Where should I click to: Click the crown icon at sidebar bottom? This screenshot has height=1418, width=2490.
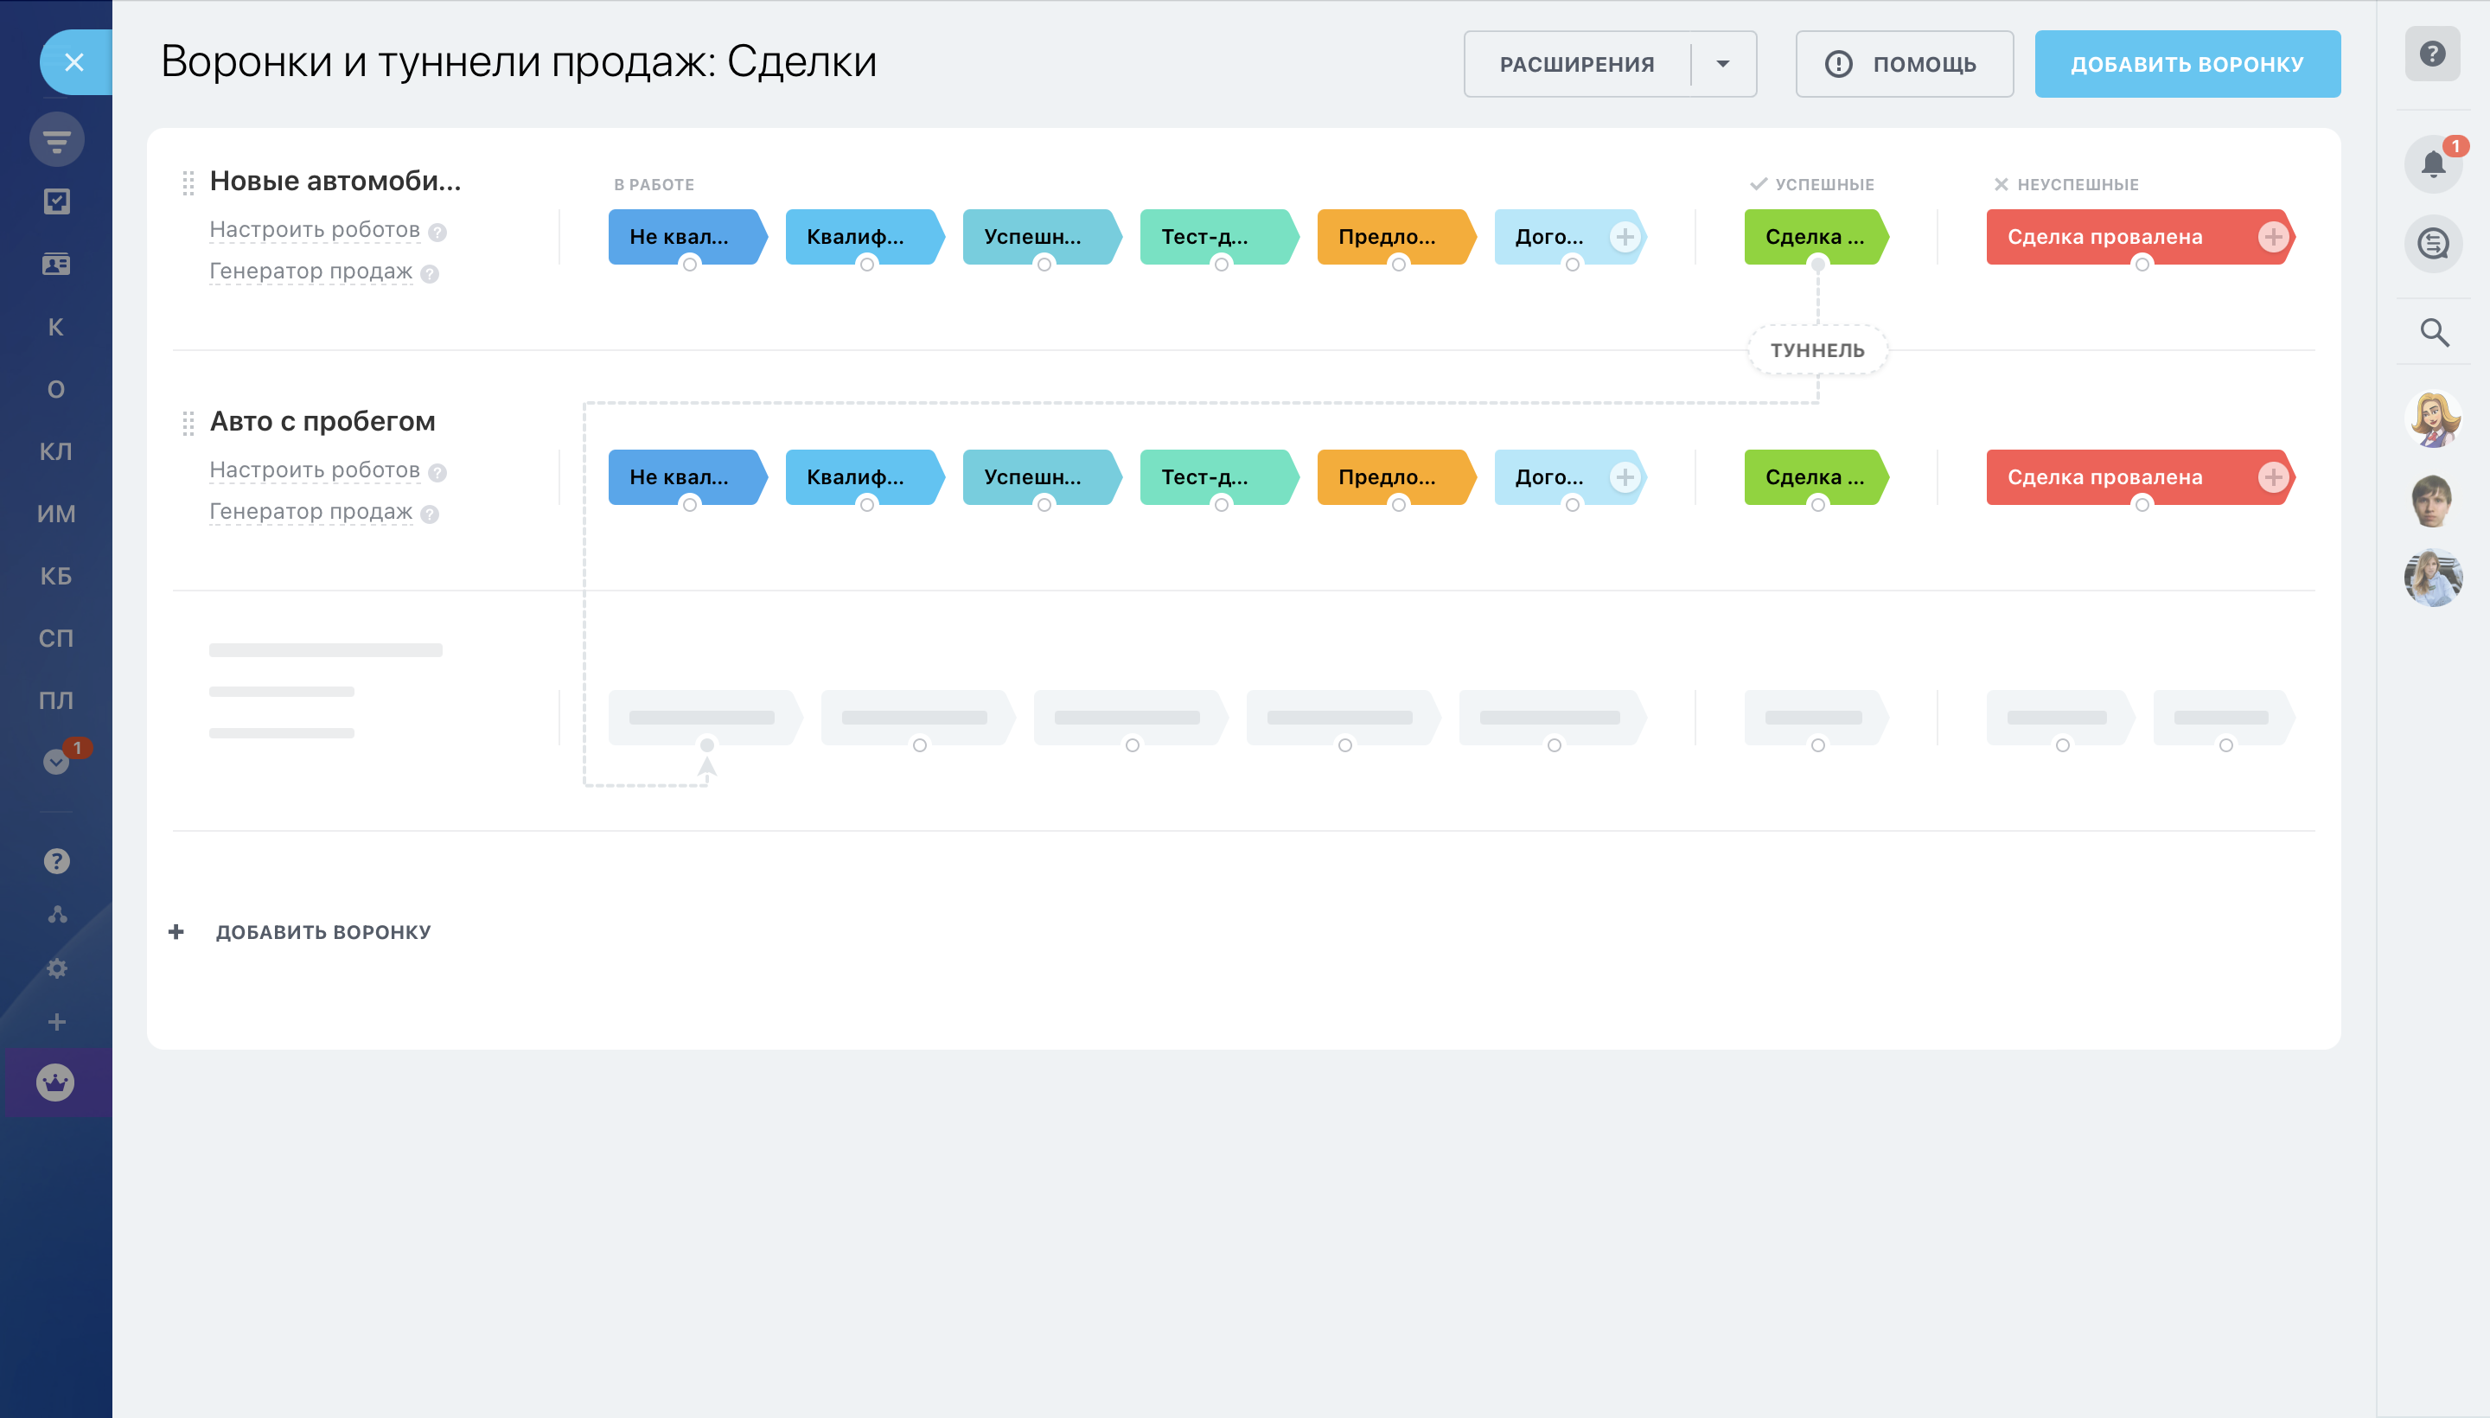(55, 1082)
